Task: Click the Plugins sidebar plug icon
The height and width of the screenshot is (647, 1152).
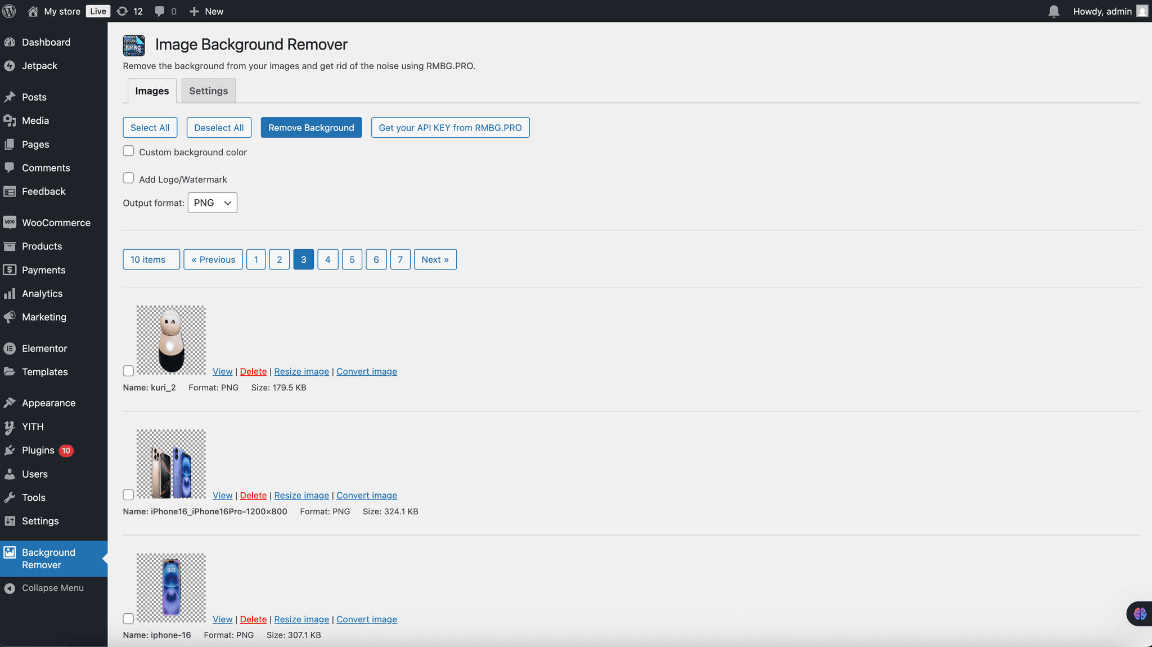Action: (10, 450)
